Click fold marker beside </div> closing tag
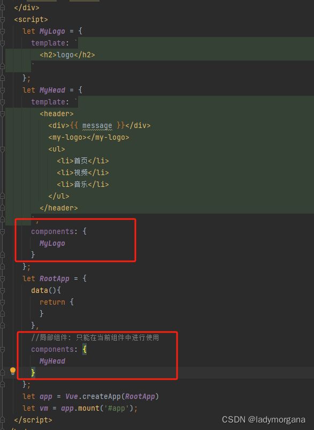Screen dimensions: 314x430 3,8
